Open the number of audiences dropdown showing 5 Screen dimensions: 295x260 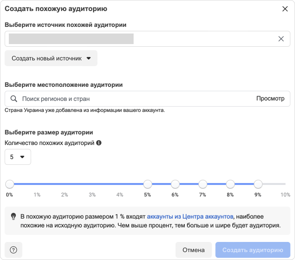pos(18,157)
